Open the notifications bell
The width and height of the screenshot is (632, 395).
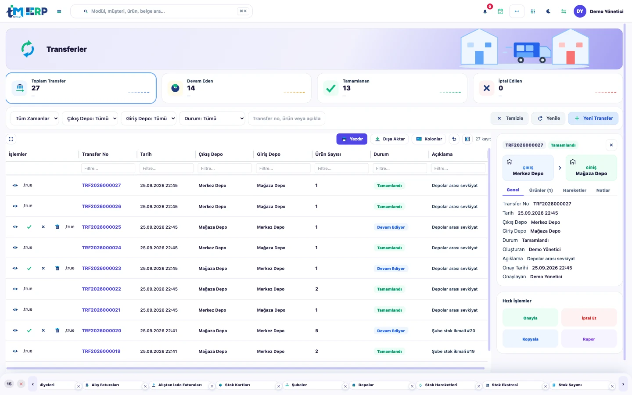[x=485, y=11]
